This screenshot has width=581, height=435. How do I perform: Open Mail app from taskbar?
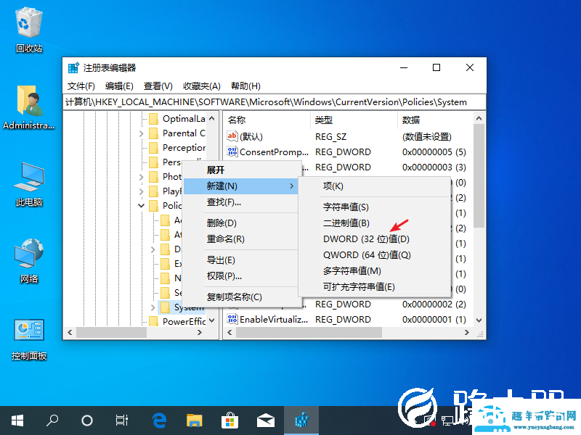pyautogui.click(x=266, y=420)
